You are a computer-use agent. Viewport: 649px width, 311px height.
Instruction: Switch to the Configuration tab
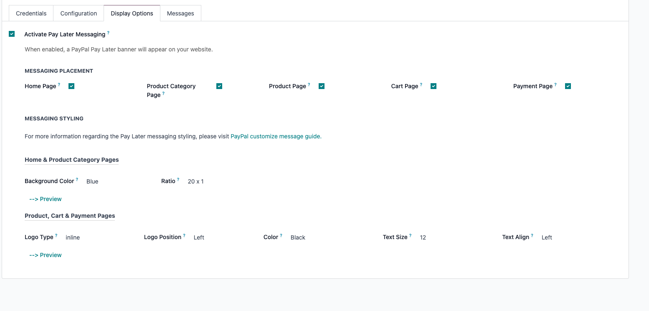pos(79,13)
